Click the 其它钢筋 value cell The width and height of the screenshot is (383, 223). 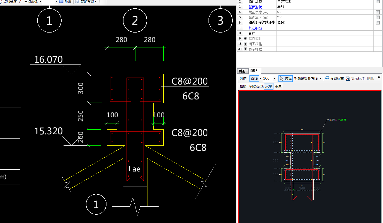pos(325,28)
